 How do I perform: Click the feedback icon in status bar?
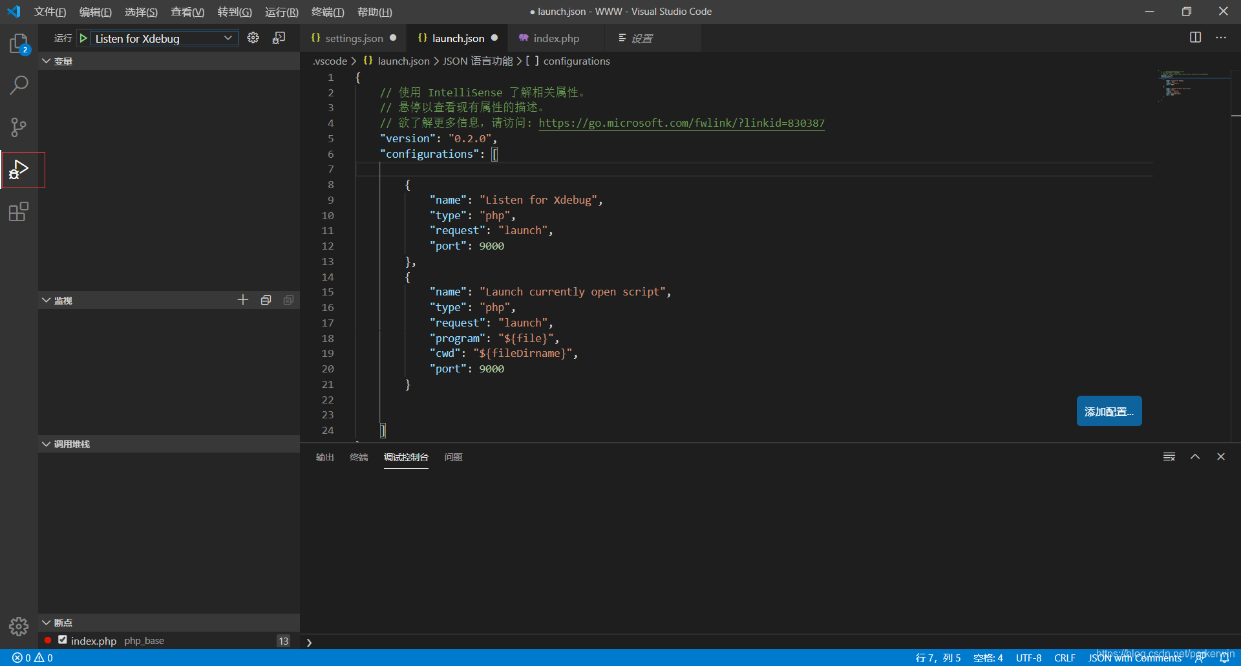(x=1200, y=658)
